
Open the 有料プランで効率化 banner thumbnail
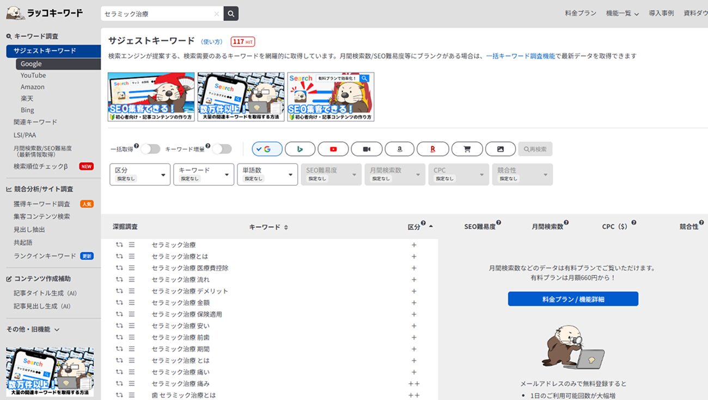(x=331, y=97)
